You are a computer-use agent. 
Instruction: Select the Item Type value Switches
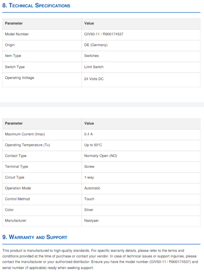click(x=92, y=56)
